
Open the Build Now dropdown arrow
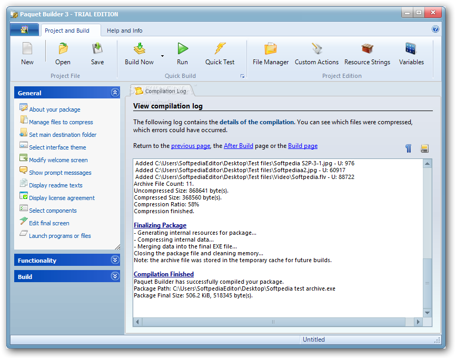[162, 56]
